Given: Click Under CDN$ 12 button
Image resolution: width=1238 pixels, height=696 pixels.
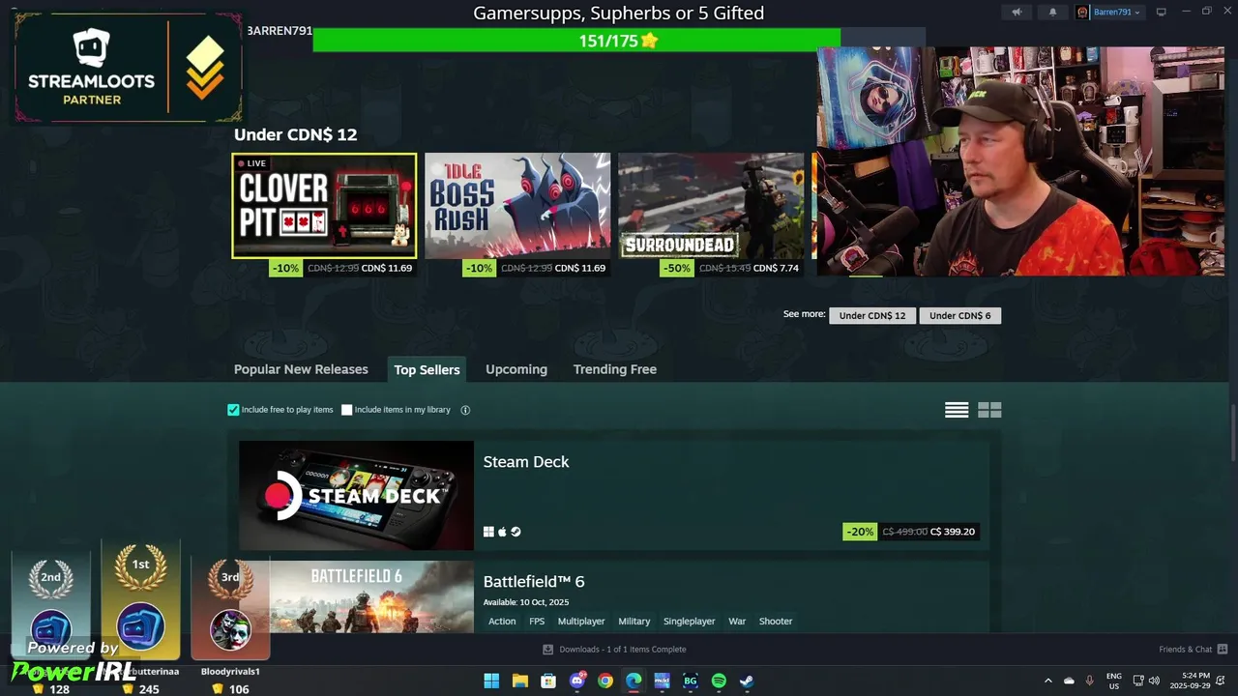Looking at the screenshot, I should click(872, 315).
